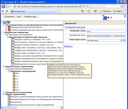This screenshot has width=128, height=109.
Task: Collapse Все виды использования node
Action: (x=6, y=35)
